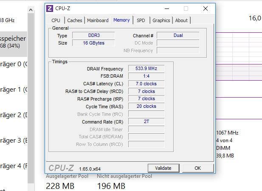Click the 'Command Rate (CR)' label
This screenshot has width=262, height=191.
point(103,122)
